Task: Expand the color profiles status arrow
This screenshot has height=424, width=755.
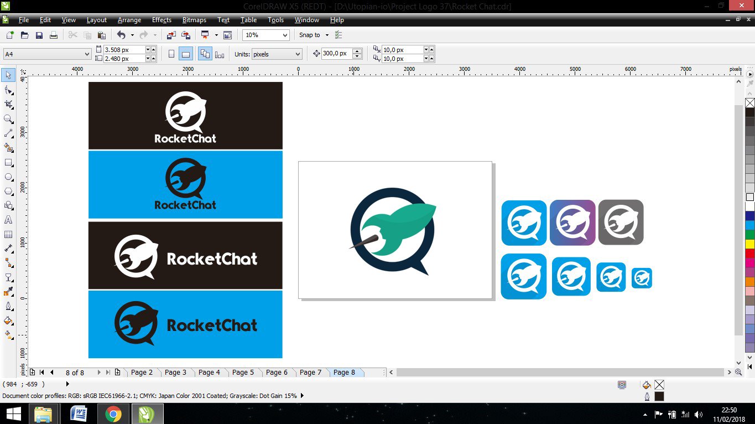Action: [302, 396]
